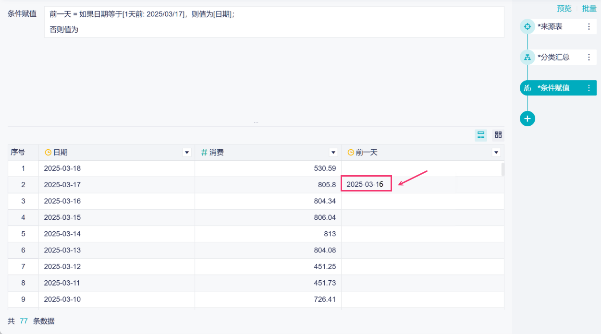Click the 77 record count
This screenshot has width=601, height=334.
(24, 321)
